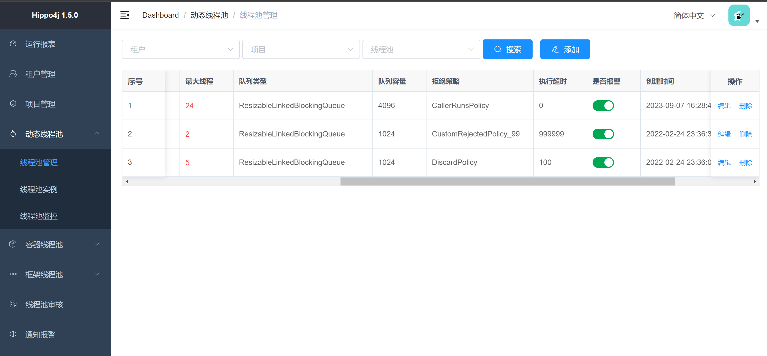Open 租户管理 menu item
The width and height of the screenshot is (767, 356).
click(x=55, y=74)
